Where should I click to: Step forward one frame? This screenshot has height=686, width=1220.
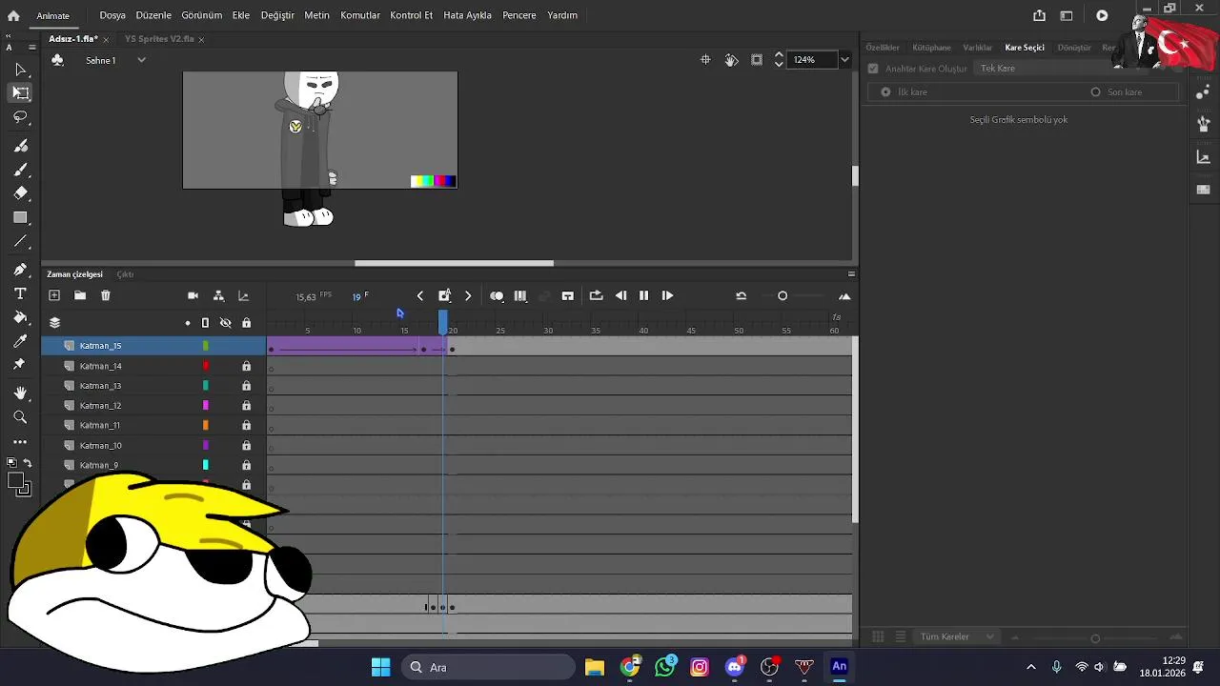(667, 296)
